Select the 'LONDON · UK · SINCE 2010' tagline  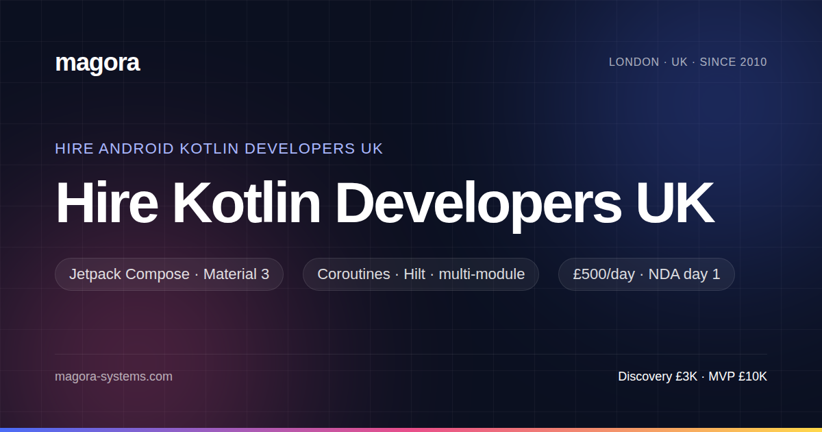(688, 62)
